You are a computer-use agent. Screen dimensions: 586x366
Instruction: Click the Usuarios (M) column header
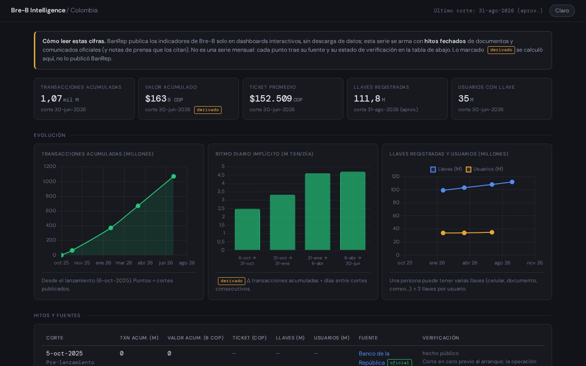pos(332,338)
